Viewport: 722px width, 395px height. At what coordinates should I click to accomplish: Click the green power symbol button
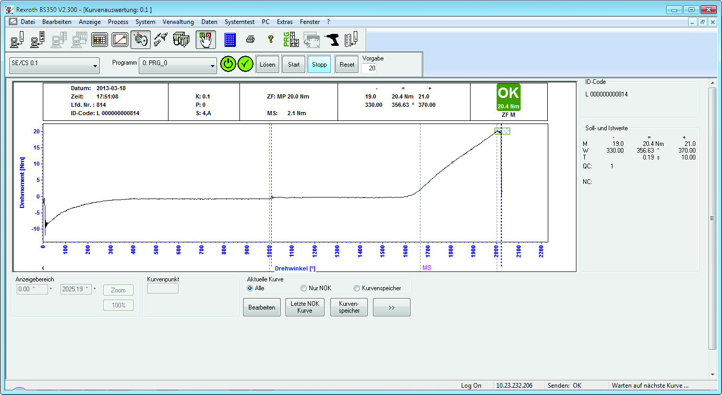227,65
